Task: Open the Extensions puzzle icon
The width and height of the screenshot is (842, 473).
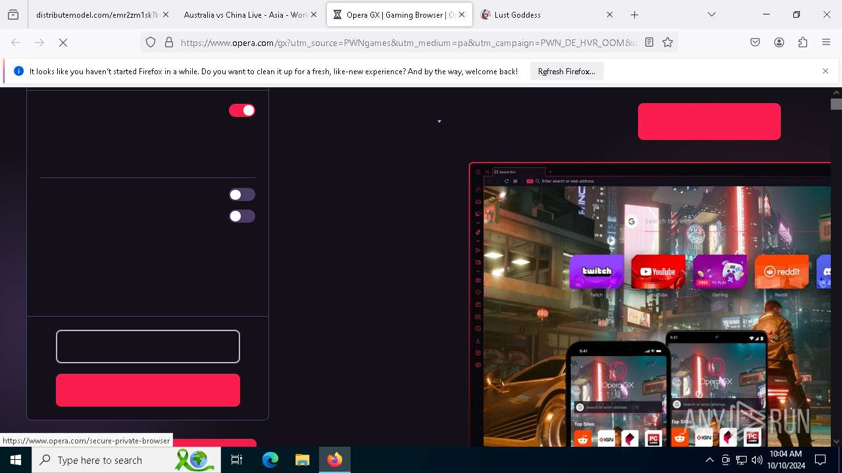Action: click(x=803, y=42)
